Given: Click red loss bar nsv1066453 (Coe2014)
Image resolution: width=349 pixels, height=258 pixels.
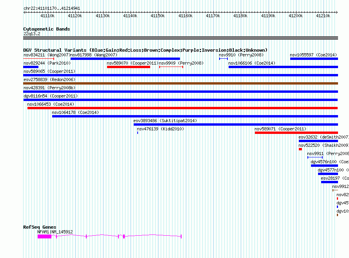Looking at the screenshot, I should pyautogui.click(x=182, y=108).
